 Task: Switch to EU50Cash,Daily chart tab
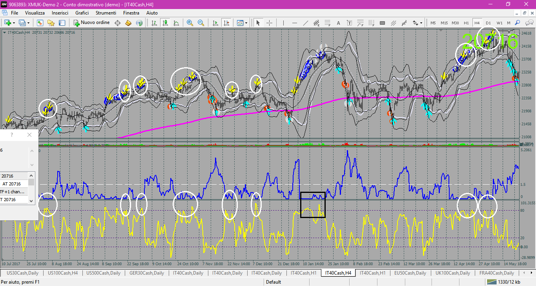pyautogui.click(x=411, y=273)
